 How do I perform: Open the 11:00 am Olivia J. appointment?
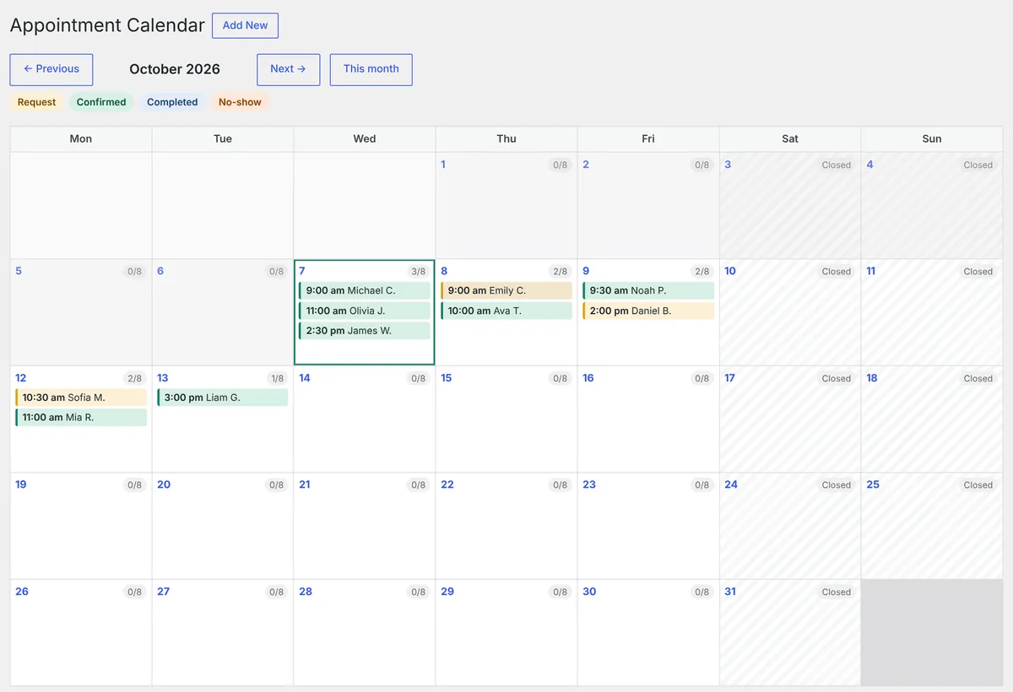[x=365, y=311]
